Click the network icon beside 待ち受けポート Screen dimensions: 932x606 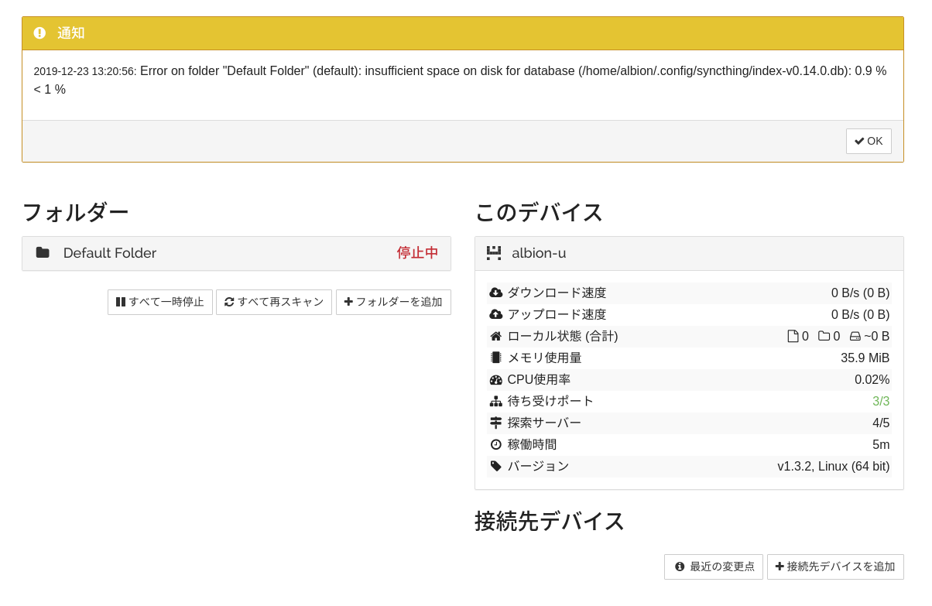pos(496,401)
